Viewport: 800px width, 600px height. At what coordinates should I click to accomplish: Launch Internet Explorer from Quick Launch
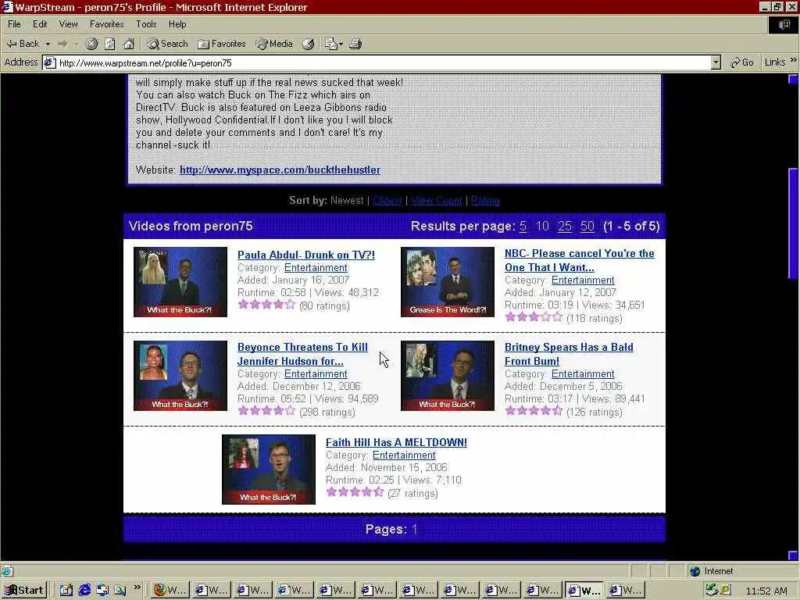[x=84, y=590]
